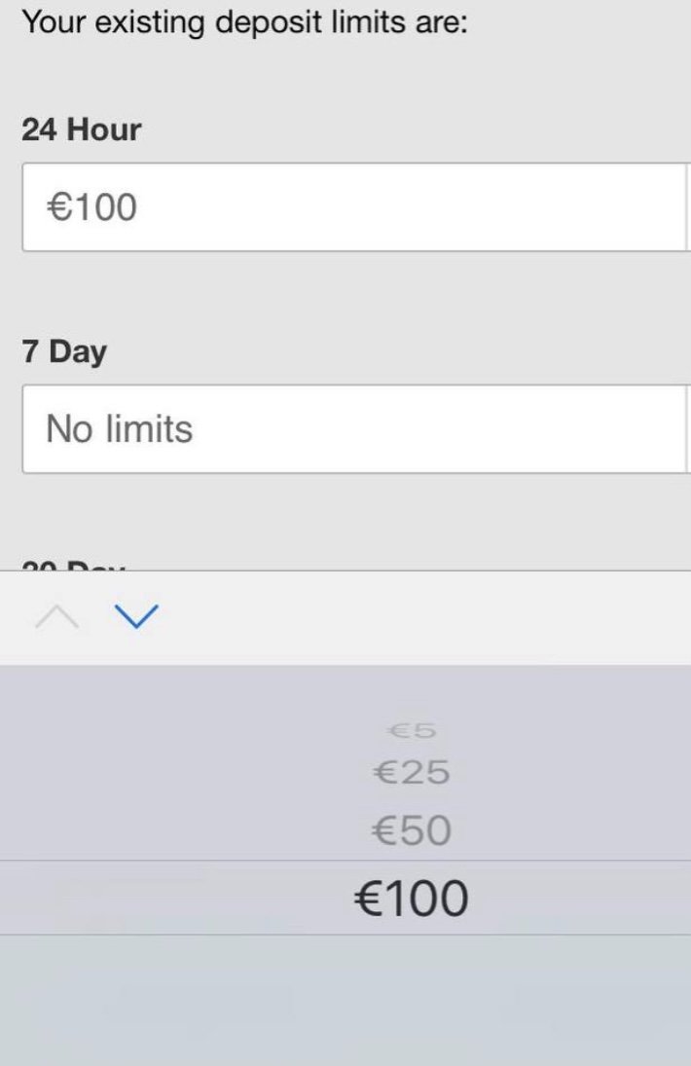The image size is (691, 1066).
Task: Pick €50 from the picker wheel
Action: [x=411, y=830]
